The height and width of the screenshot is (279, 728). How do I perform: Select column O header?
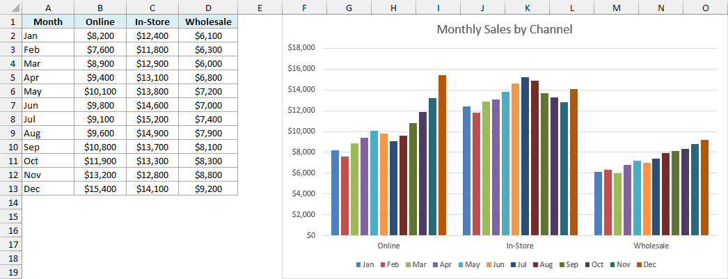(x=705, y=8)
